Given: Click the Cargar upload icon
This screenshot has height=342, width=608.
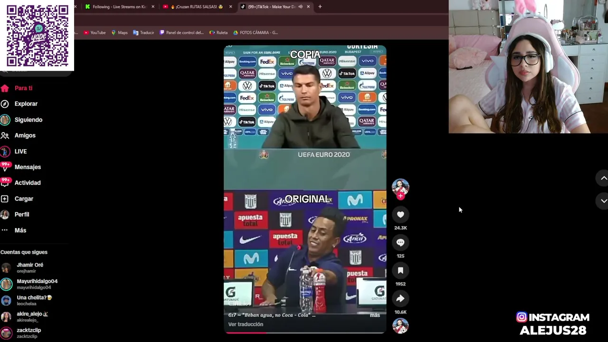Looking at the screenshot, I should point(5,199).
